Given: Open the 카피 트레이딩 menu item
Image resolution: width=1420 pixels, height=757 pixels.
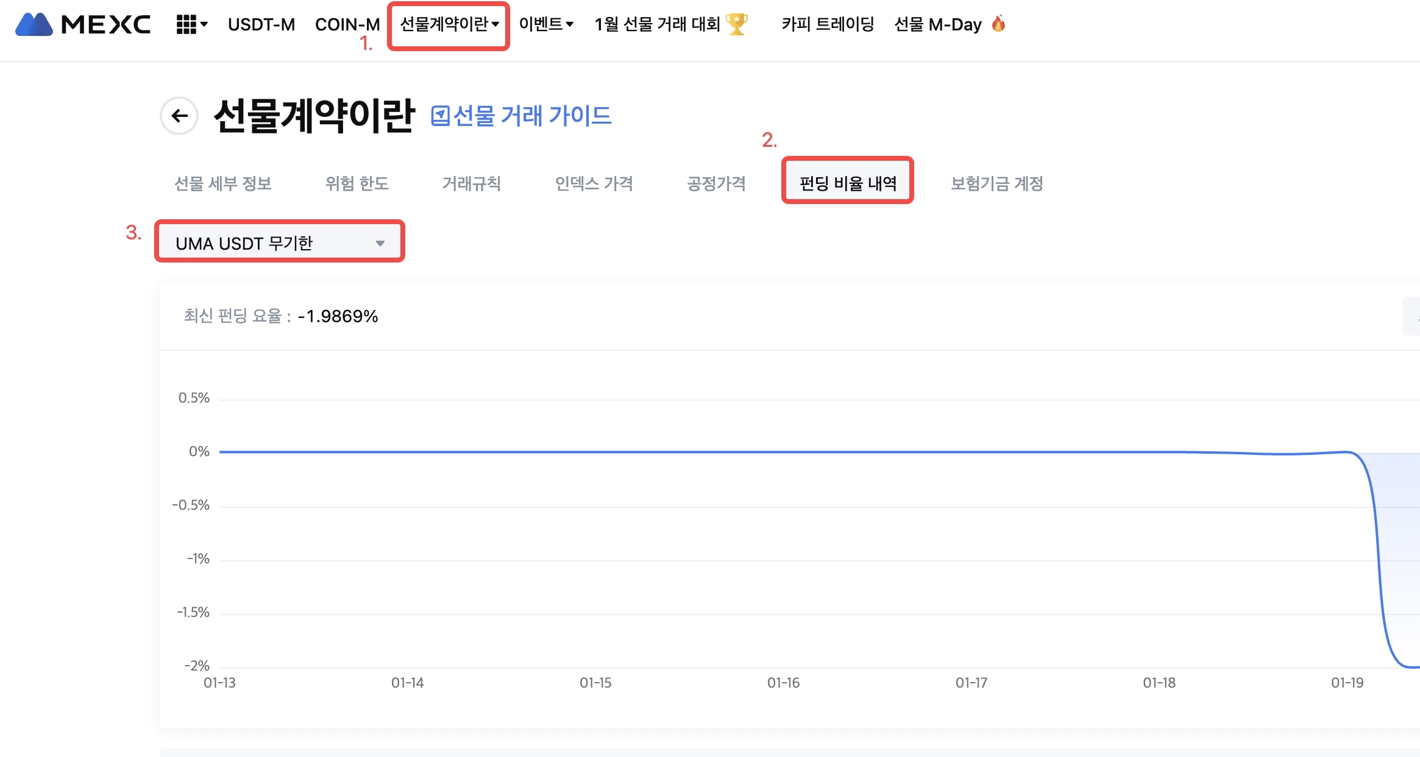Looking at the screenshot, I should [828, 24].
